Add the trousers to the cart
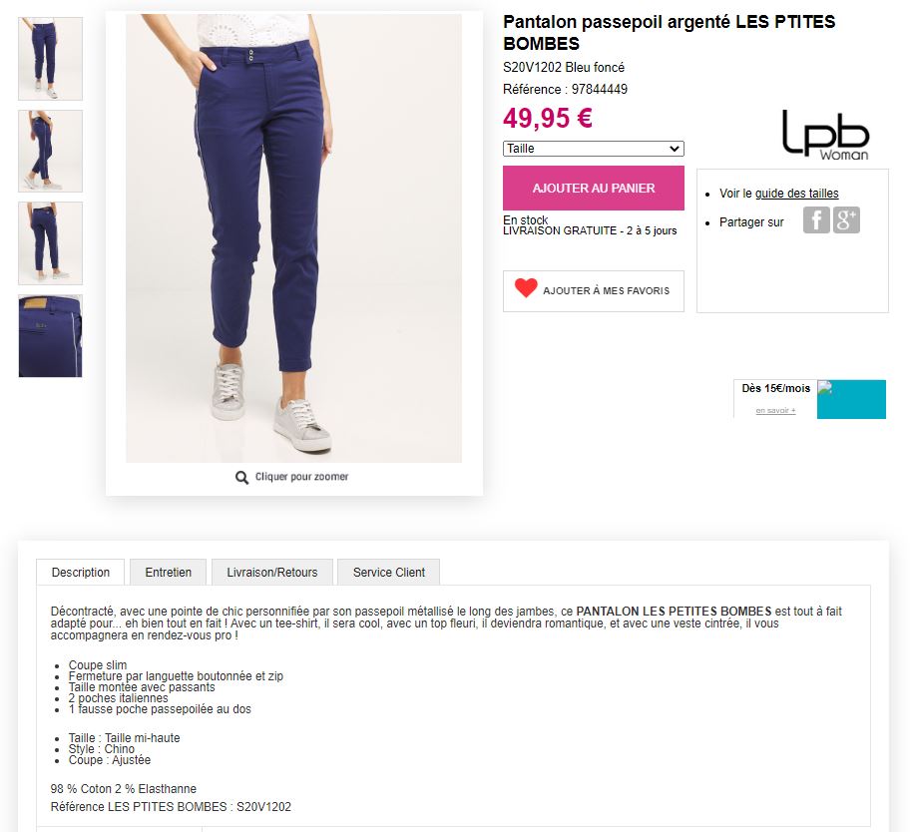This screenshot has width=910, height=832. click(x=593, y=188)
